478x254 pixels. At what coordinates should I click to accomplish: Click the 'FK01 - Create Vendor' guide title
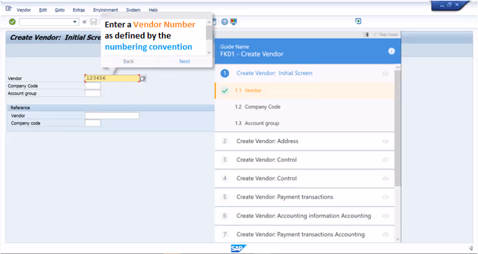252,54
